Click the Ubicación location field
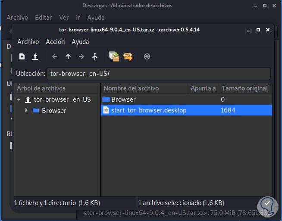This screenshot has height=221, width=282. click(x=158, y=74)
